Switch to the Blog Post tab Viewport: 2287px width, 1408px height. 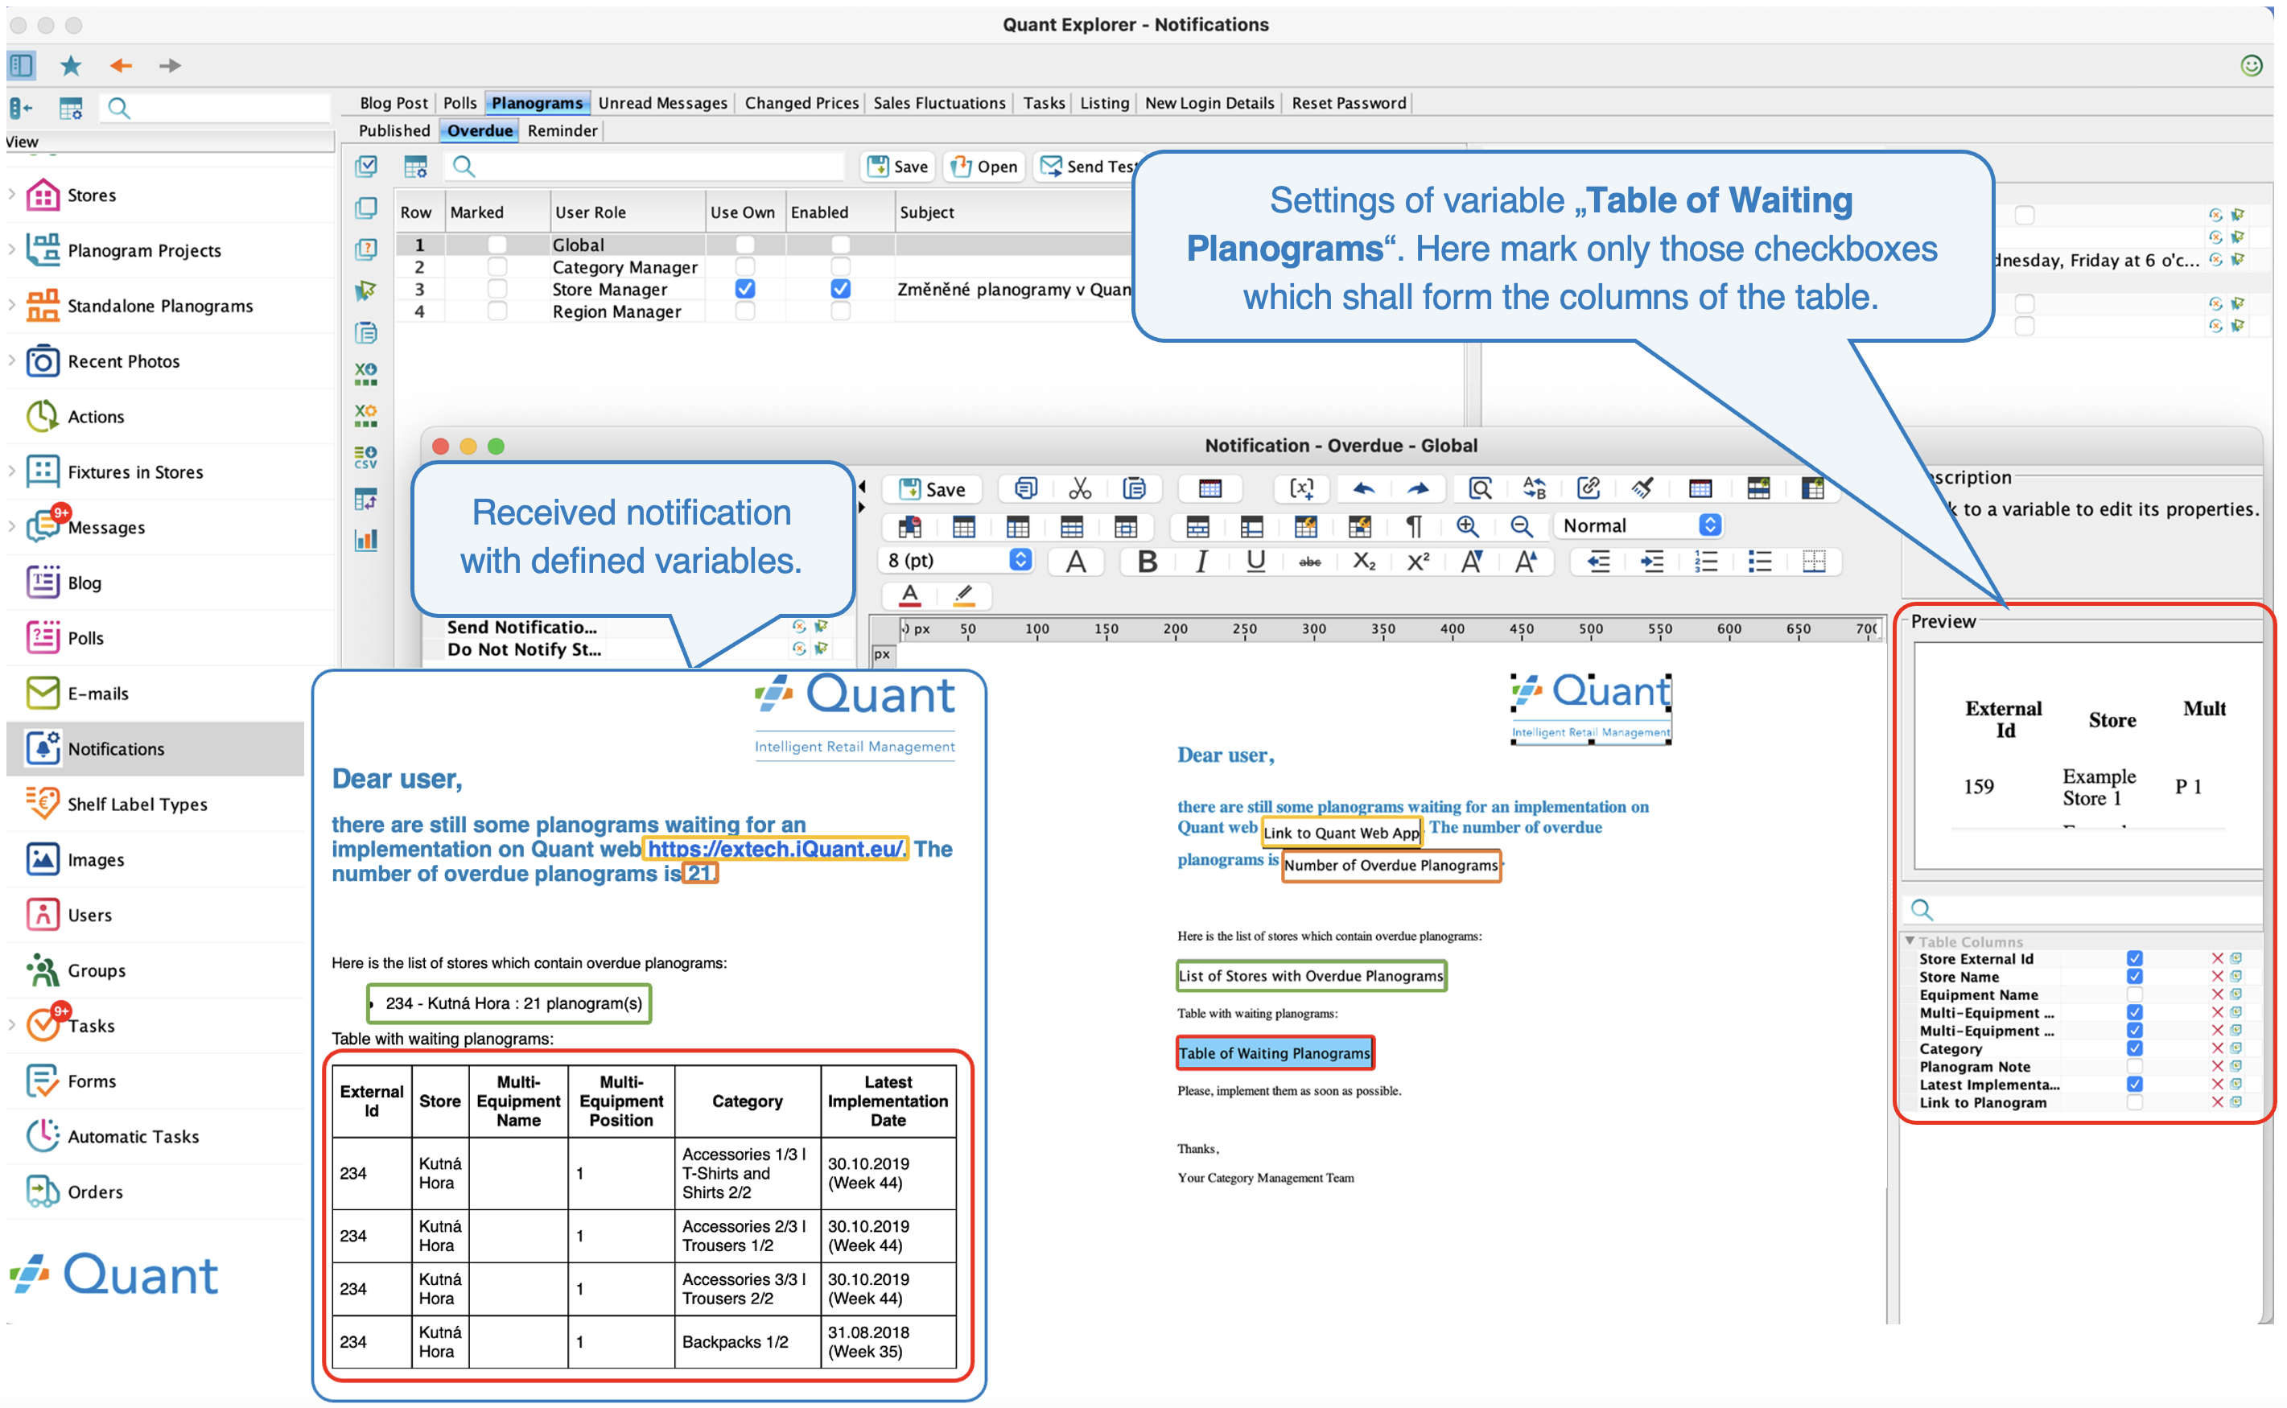[x=394, y=103]
